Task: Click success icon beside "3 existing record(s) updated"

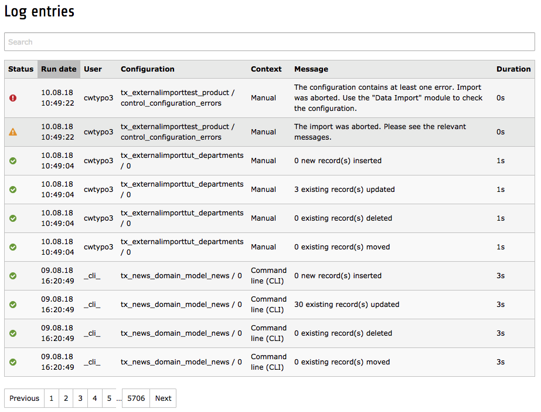Action: [13, 189]
